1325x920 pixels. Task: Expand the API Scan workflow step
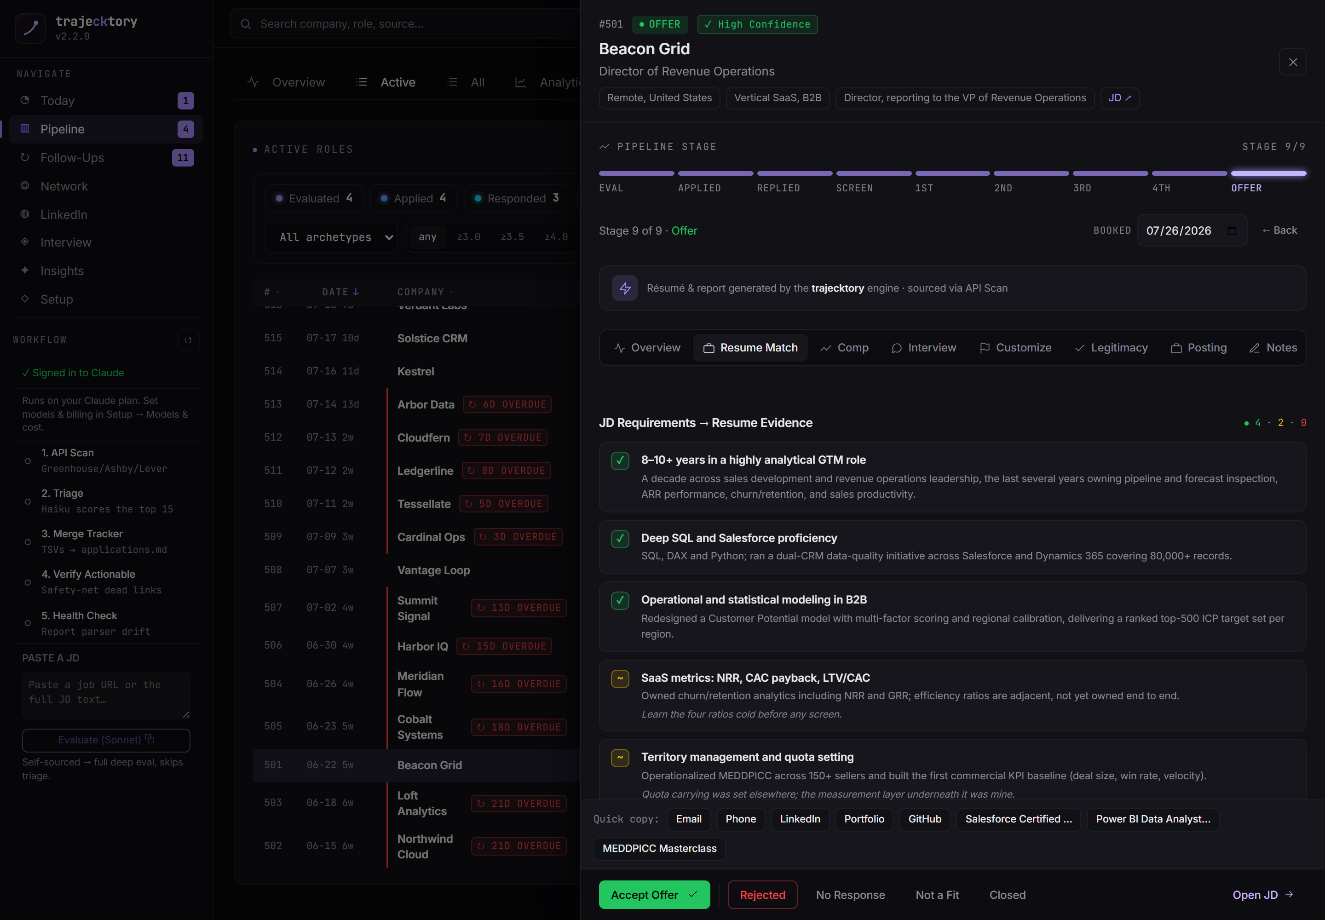click(107, 460)
